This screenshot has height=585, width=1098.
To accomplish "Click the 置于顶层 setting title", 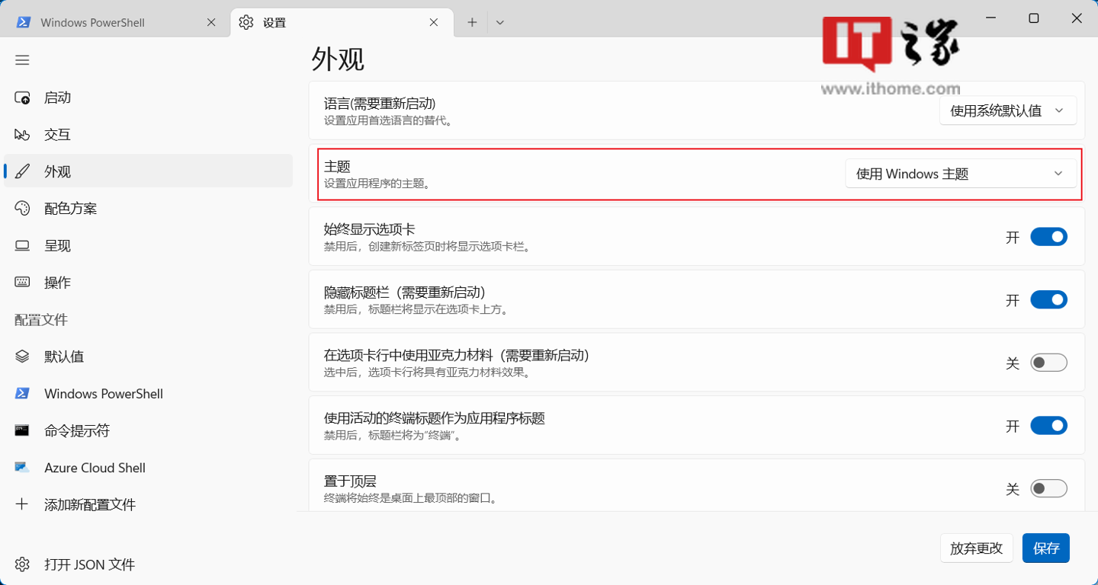I will (350, 481).
